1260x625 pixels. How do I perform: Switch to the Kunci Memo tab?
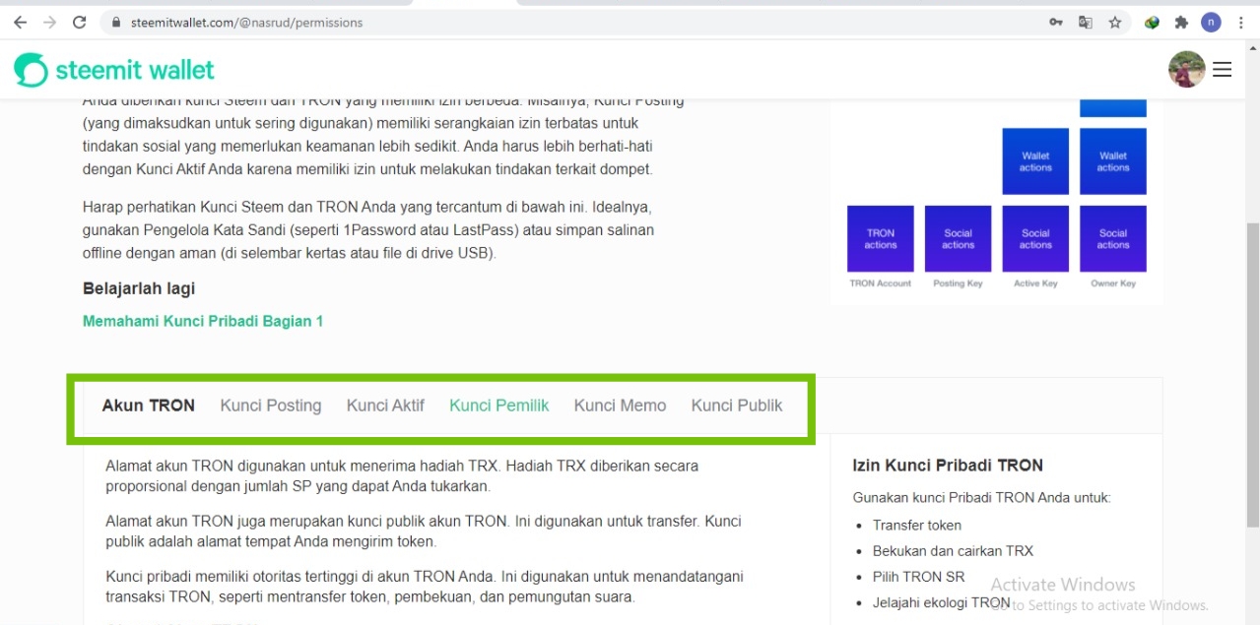pos(620,406)
